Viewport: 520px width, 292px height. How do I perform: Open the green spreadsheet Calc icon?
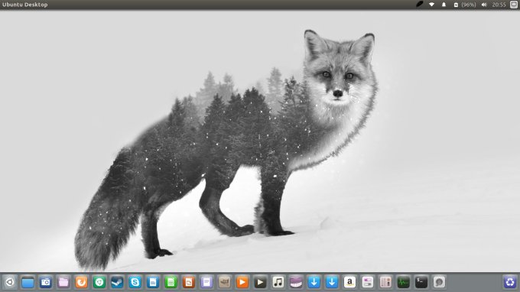(x=171, y=282)
